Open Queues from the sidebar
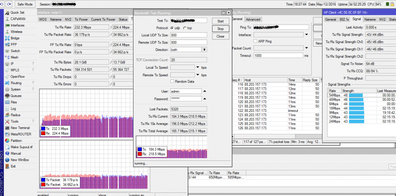 [16, 96]
